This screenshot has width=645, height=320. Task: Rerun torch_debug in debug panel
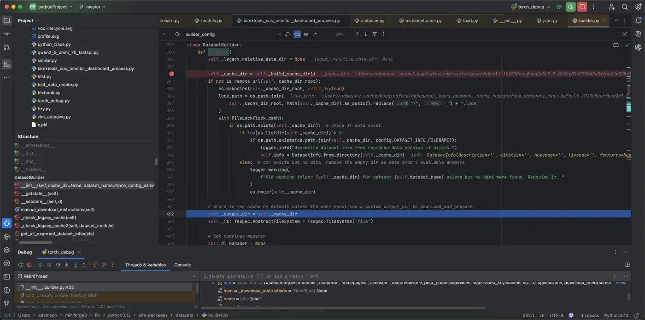pos(20,265)
